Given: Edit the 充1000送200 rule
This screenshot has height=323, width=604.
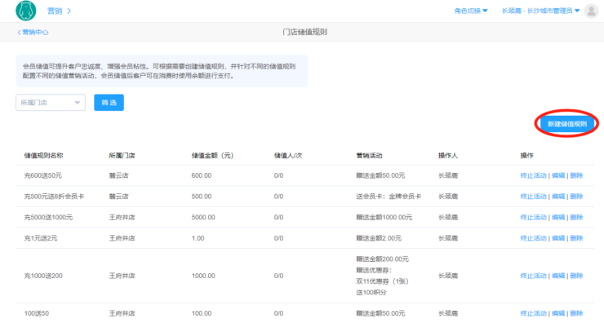Looking at the screenshot, I should pyautogui.click(x=557, y=276).
